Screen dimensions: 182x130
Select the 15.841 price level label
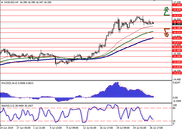(177, 38)
